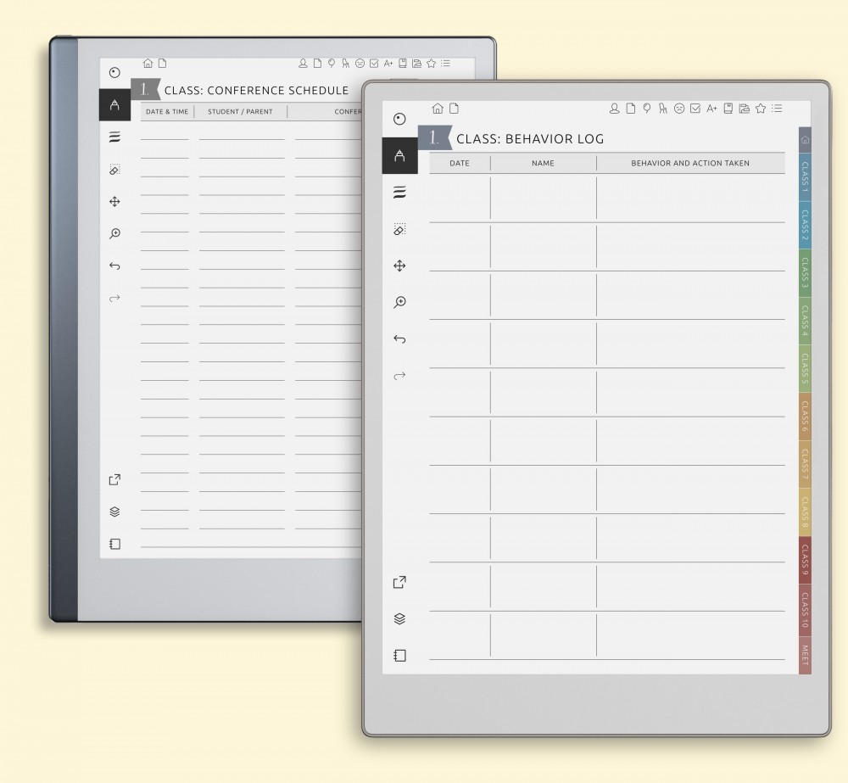Open the CLASS 3 green side tab
Viewport: 848px width, 783px height.
tap(805, 272)
